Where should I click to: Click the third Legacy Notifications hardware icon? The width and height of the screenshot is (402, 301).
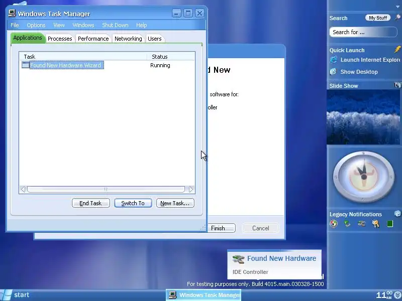coord(361,224)
